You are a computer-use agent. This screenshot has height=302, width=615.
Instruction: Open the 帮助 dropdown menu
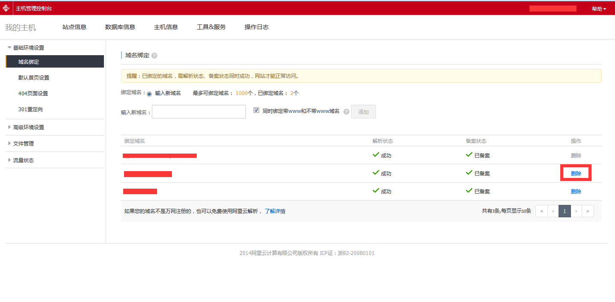[x=599, y=9]
